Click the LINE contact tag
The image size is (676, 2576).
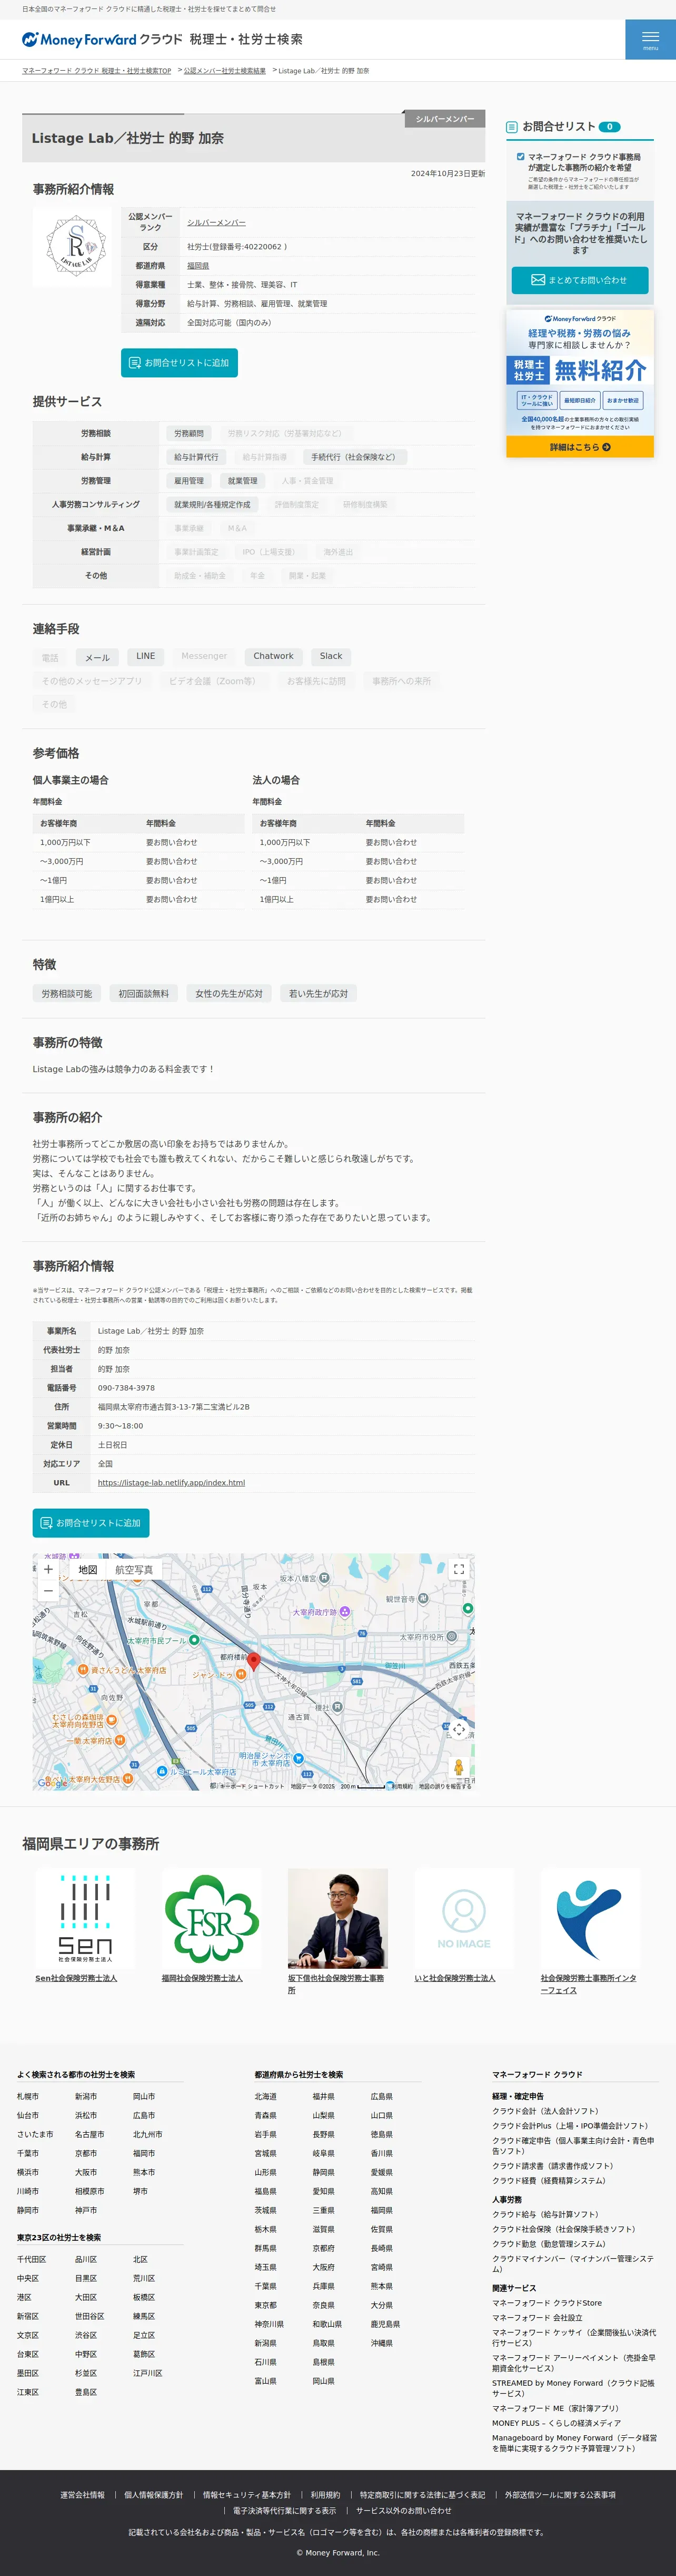pyautogui.click(x=146, y=656)
